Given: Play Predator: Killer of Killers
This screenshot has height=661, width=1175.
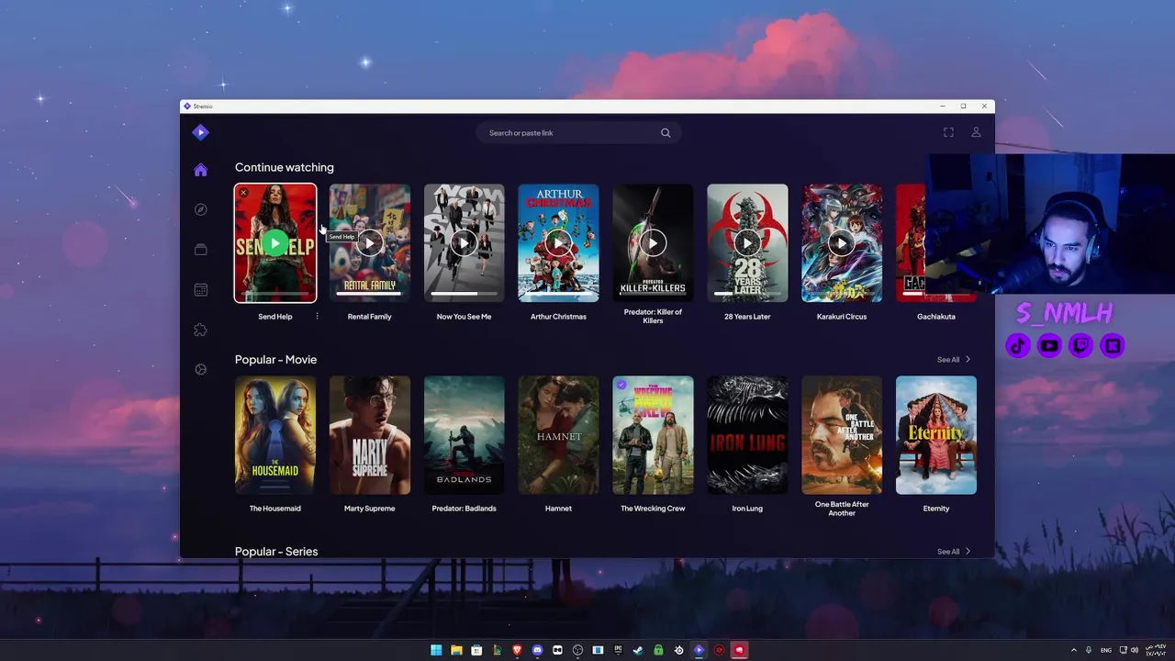Looking at the screenshot, I should click(x=653, y=243).
